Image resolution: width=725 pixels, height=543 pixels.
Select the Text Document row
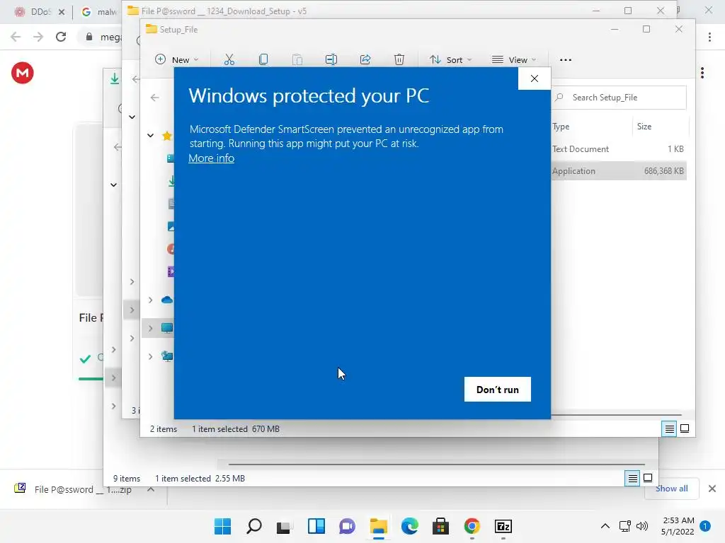pyautogui.click(x=619, y=149)
